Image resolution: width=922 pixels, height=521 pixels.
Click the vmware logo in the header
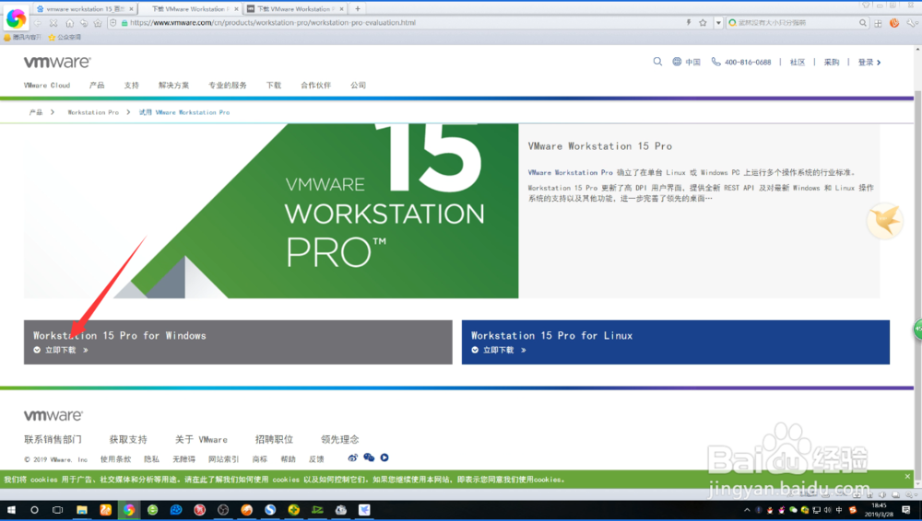tap(57, 62)
